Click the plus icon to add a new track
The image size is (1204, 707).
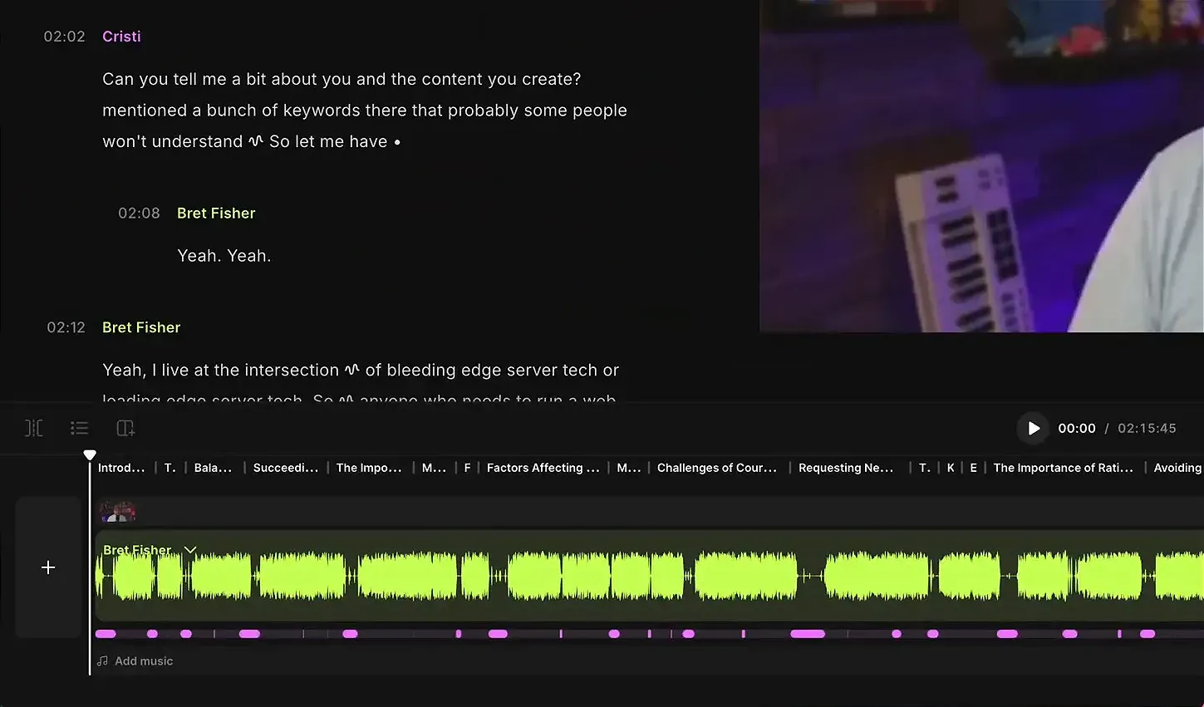coord(47,567)
